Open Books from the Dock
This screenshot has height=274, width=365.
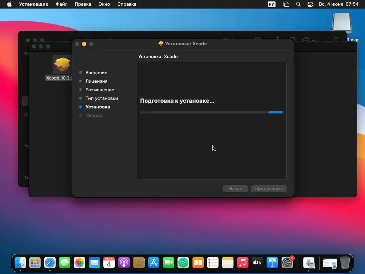(x=198, y=263)
